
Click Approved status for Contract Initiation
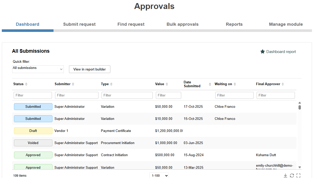tap(33, 155)
